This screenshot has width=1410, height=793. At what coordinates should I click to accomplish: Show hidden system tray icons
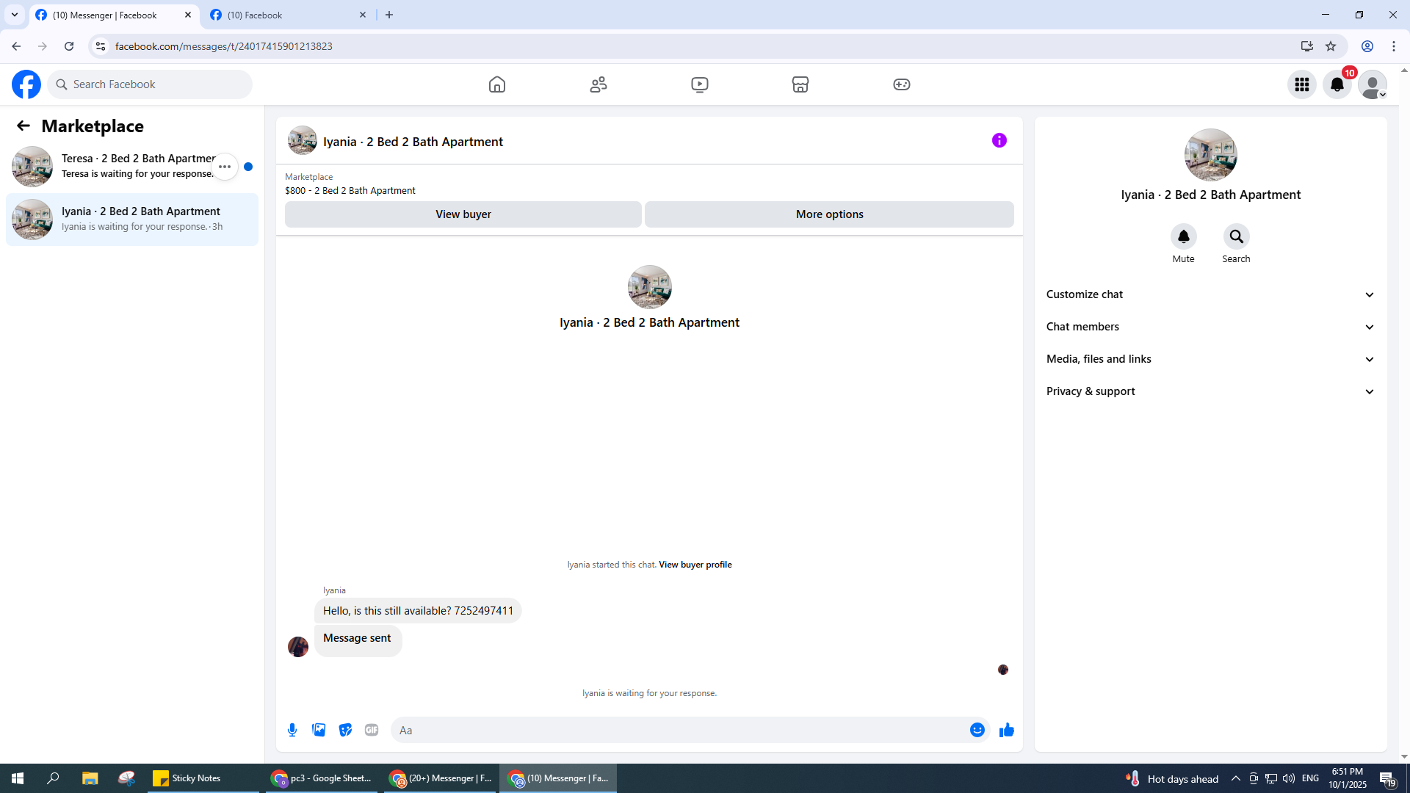pyautogui.click(x=1236, y=778)
